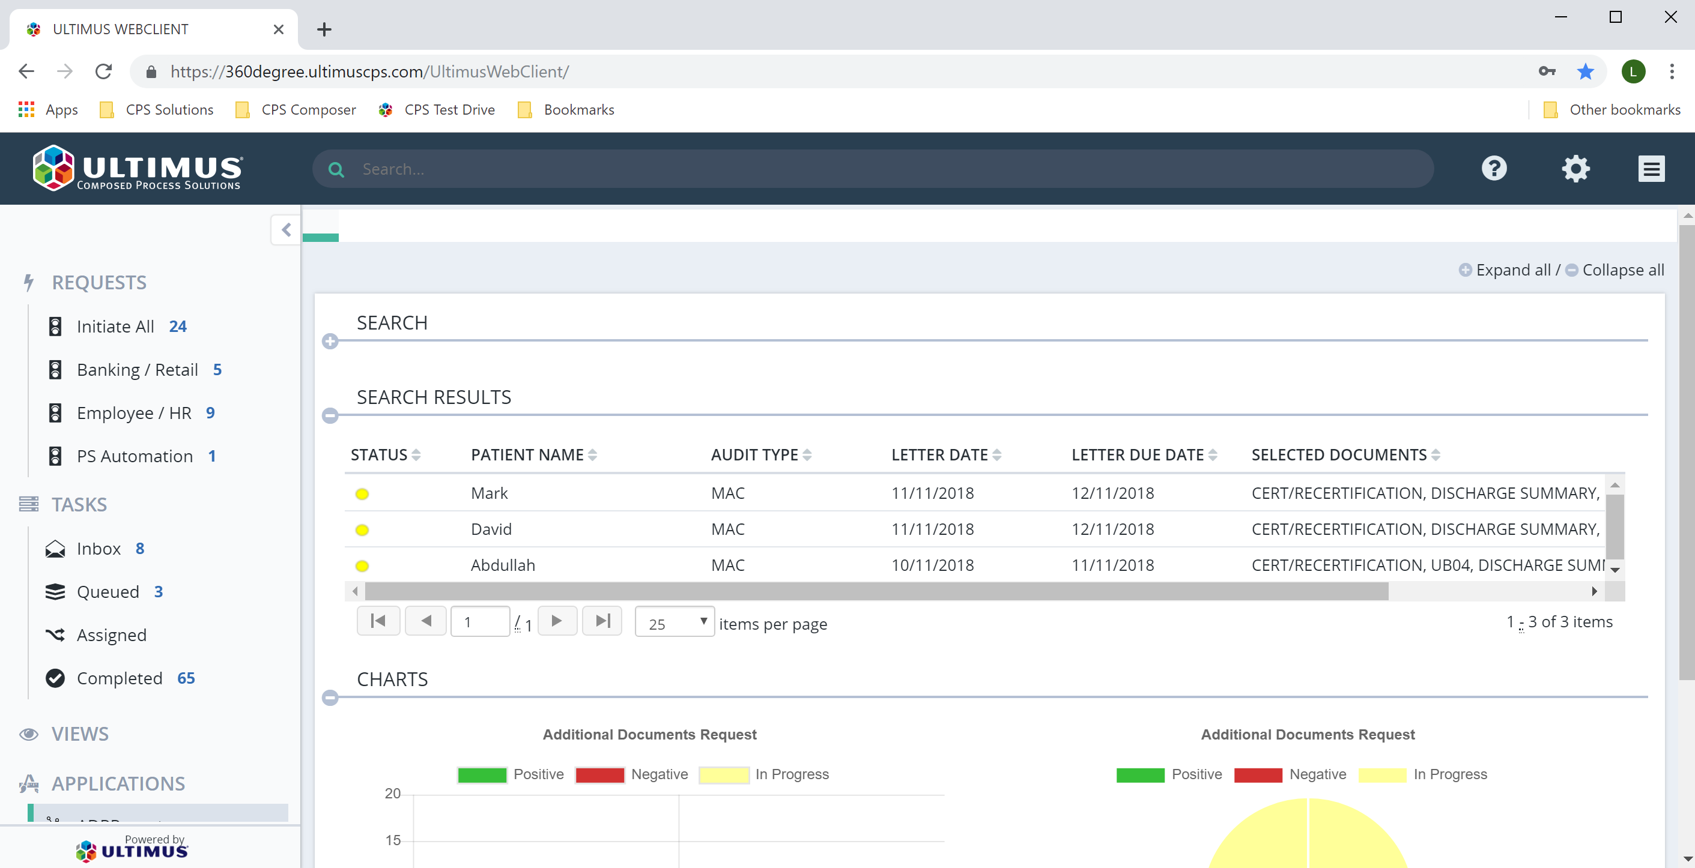Click the search magnifier icon
This screenshot has height=868, width=1695.
click(x=336, y=169)
